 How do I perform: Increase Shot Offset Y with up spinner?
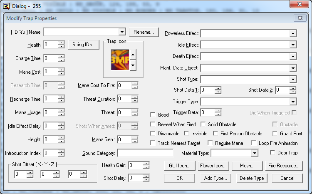point(56,172)
